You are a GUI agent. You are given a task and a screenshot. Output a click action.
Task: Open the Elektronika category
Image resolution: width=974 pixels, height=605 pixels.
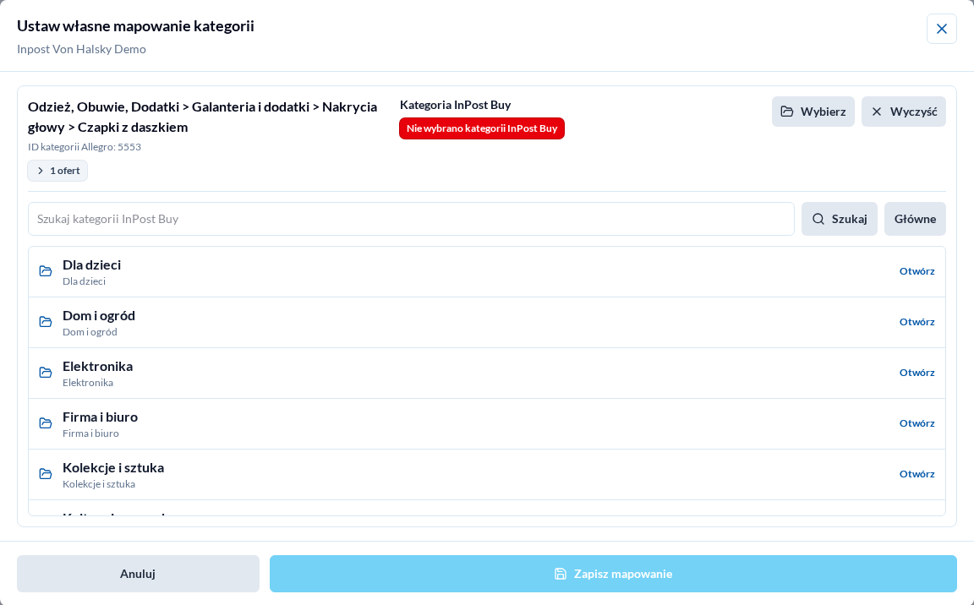tap(917, 373)
